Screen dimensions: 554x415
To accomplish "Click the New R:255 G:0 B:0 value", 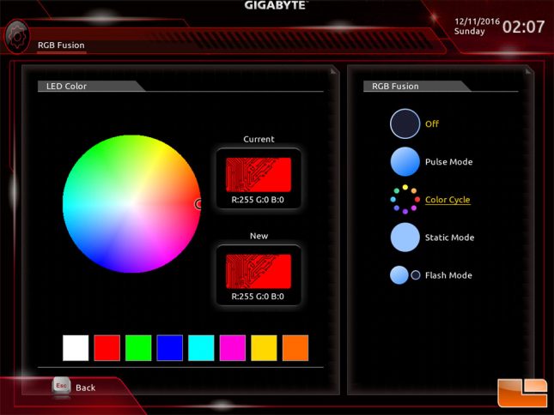I will coord(258,296).
